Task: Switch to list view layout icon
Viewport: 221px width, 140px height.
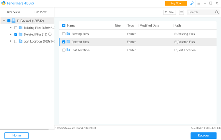Action: click(182, 12)
